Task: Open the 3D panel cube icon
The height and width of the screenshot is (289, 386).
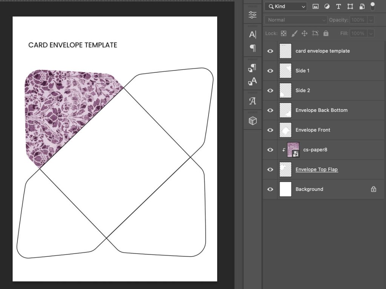Action: (253, 121)
